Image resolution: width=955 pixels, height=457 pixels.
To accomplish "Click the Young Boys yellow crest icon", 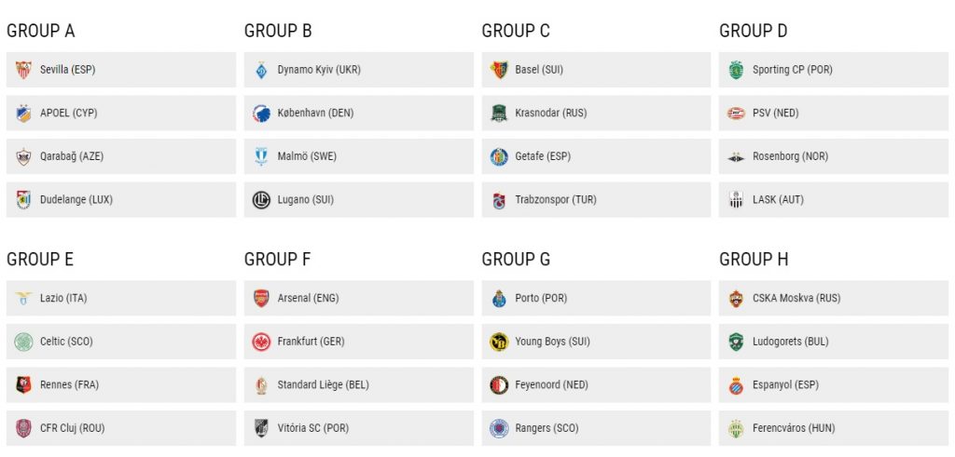I will pos(499,342).
